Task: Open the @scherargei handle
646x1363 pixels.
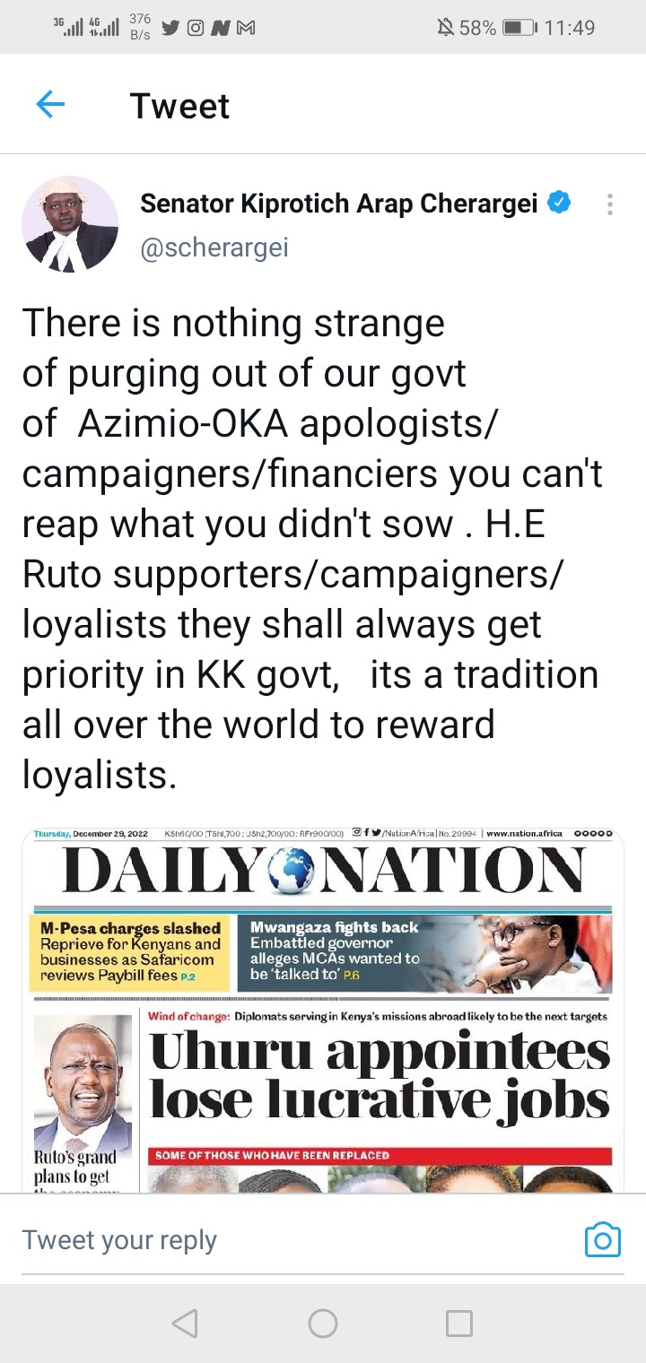Action: pos(214,247)
